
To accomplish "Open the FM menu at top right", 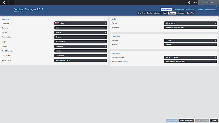I will pyautogui.click(x=194, y=2).
